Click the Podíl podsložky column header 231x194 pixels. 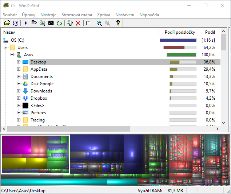[180, 32]
